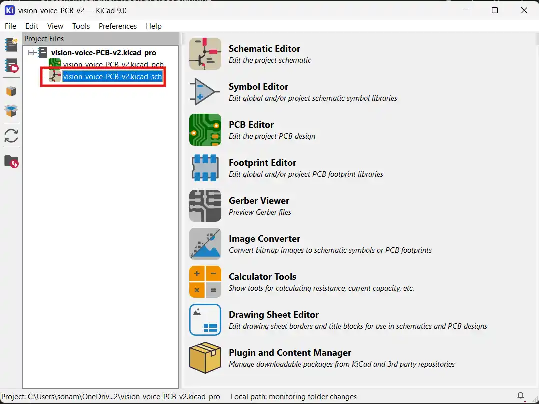Click the Footprint Editor title text
The image size is (539, 404).
pyautogui.click(x=262, y=163)
